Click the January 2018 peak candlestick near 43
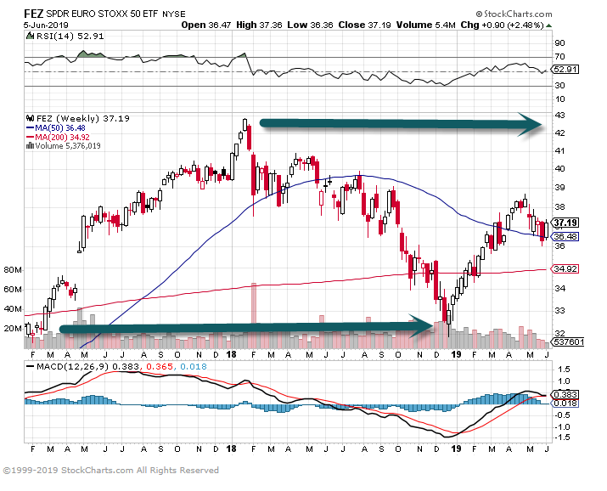This screenshot has height=491, width=607. click(244, 125)
